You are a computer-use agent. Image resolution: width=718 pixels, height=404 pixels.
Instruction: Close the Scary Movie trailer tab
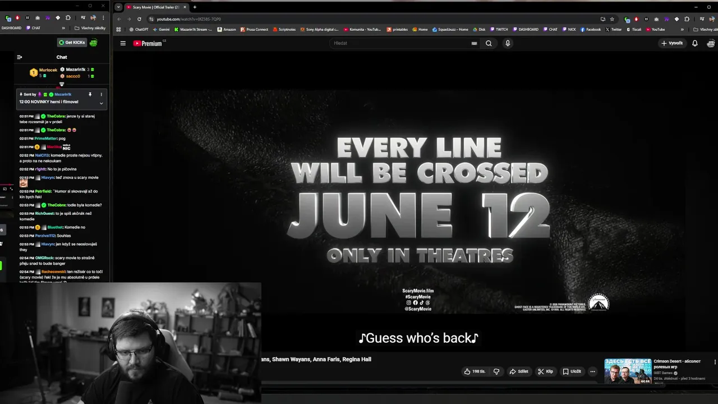[x=185, y=7]
